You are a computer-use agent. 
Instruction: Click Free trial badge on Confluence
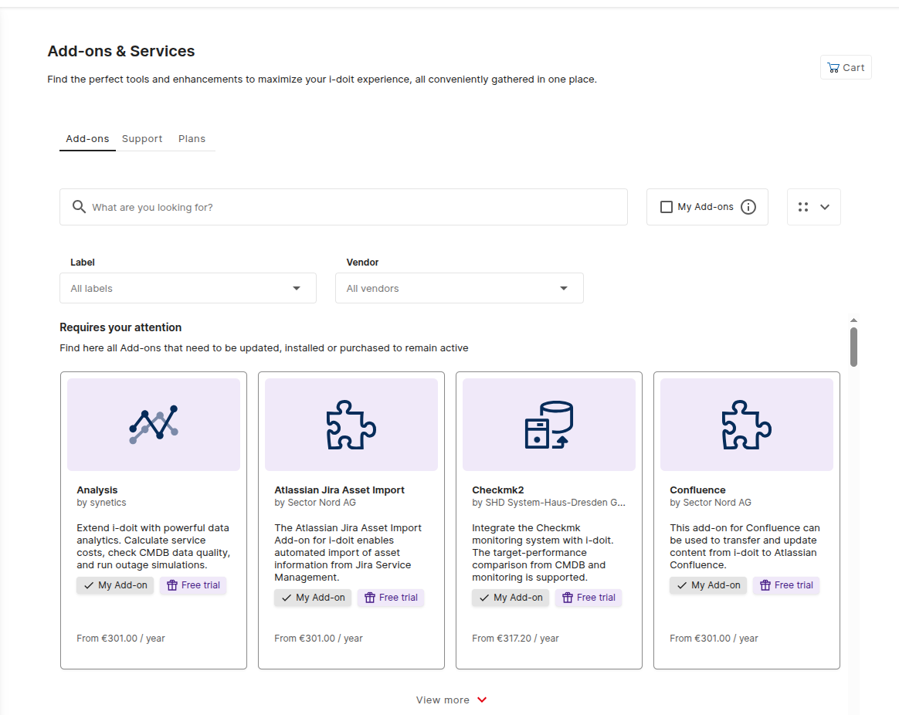(x=786, y=585)
